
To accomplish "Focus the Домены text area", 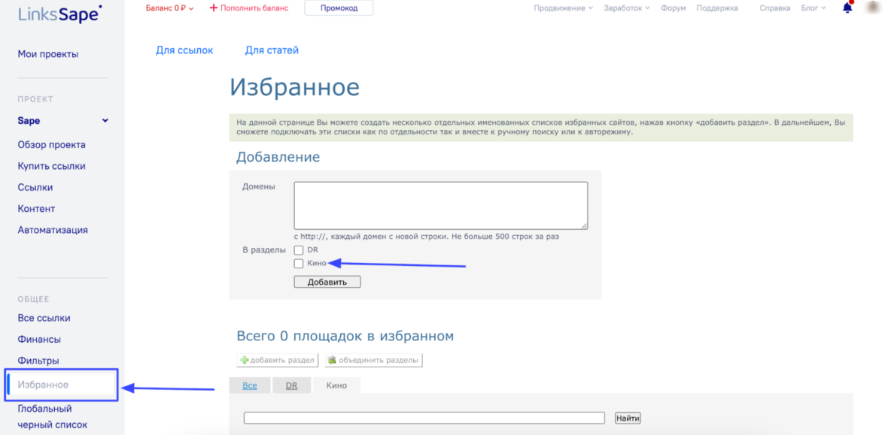I will [x=441, y=205].
